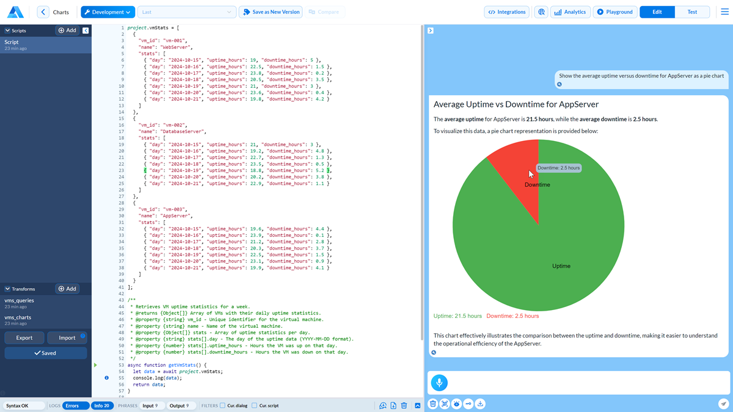Open the Charts menu via back chevron
Screen dimensions: 733x412
pyautogui.click(x=43, y=11)
